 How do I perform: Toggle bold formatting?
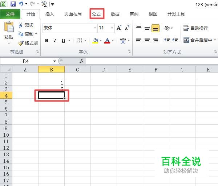(x=47, y=41)
